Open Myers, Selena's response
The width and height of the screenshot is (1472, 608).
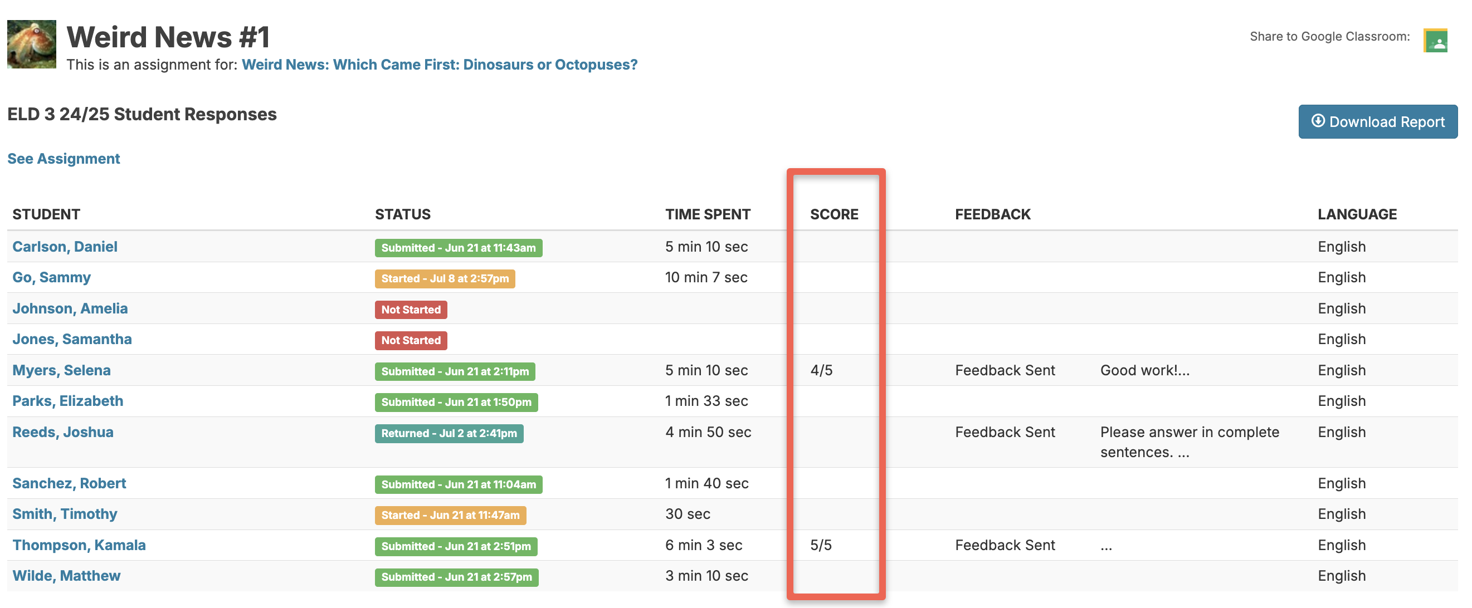click(x=62, y=370)
